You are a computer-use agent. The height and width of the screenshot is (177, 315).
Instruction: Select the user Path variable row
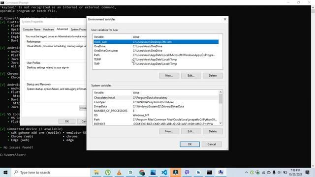pos(156,55)
